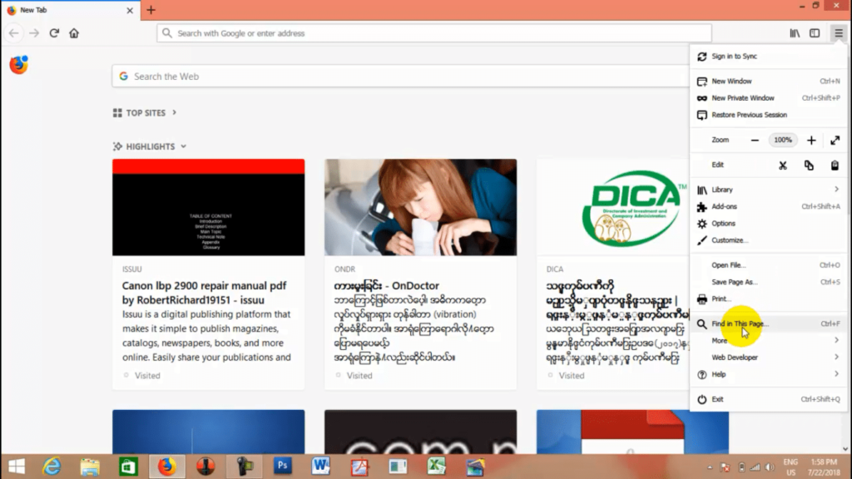Viewport: 852px width, 479px height.
Task: Open Add-ons from the menu
Action: (x=768, y=206)
